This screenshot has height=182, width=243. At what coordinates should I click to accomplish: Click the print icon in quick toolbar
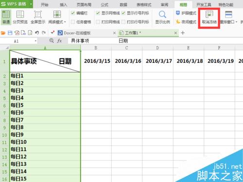point(23,33)
